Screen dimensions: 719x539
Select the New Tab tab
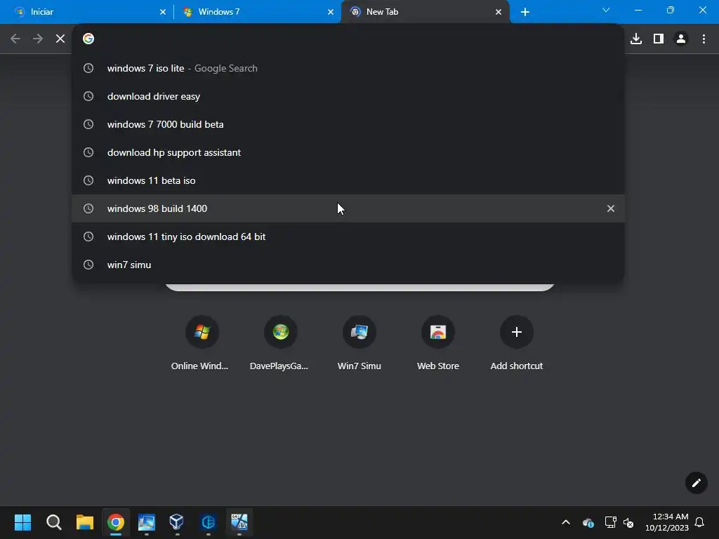point(425,12)
